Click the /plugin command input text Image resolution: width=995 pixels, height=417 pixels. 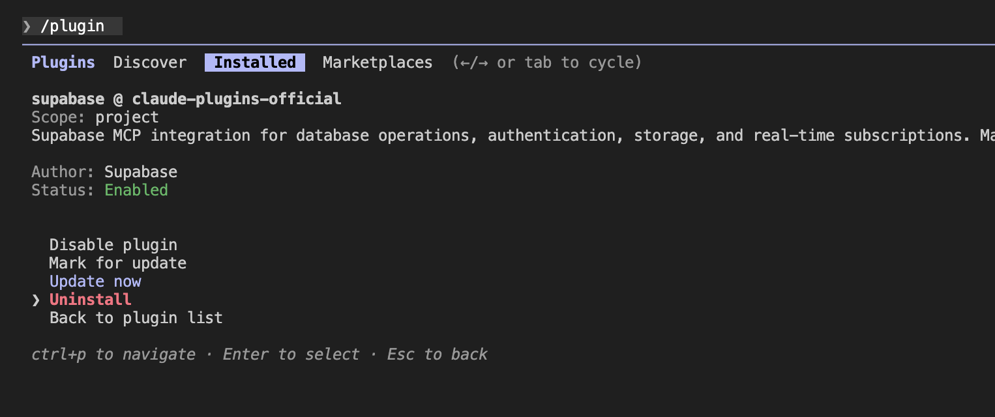point(72,26)
